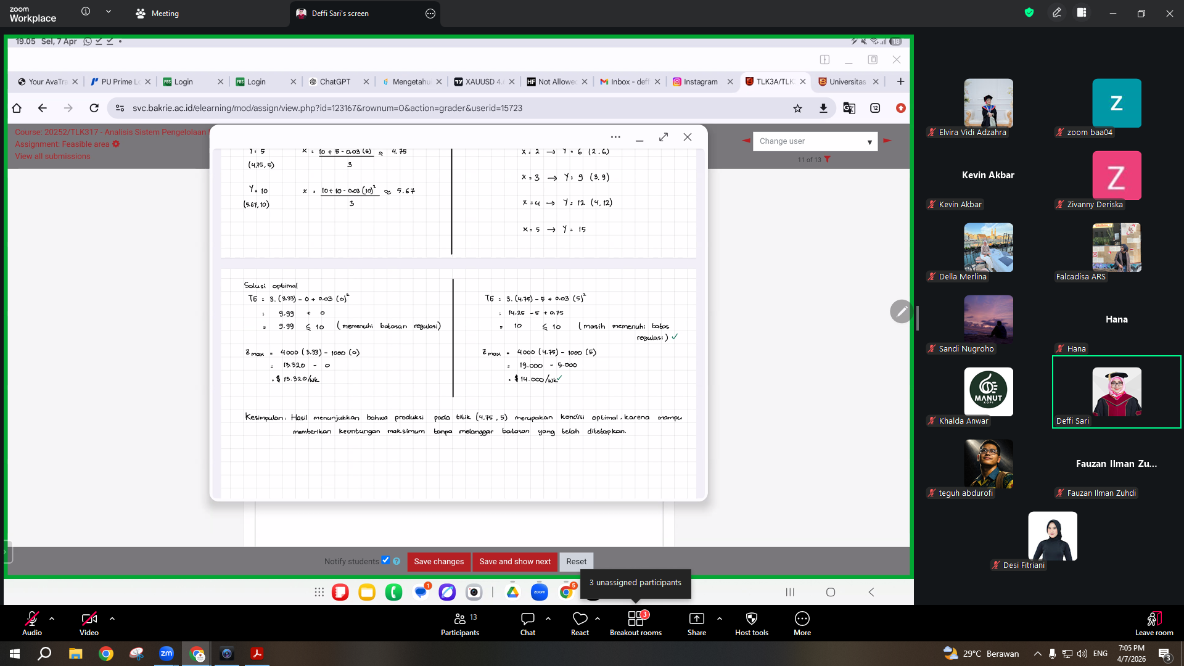Open Host tools
This screenshot has width=1184, height=666.
coord(752,623)
